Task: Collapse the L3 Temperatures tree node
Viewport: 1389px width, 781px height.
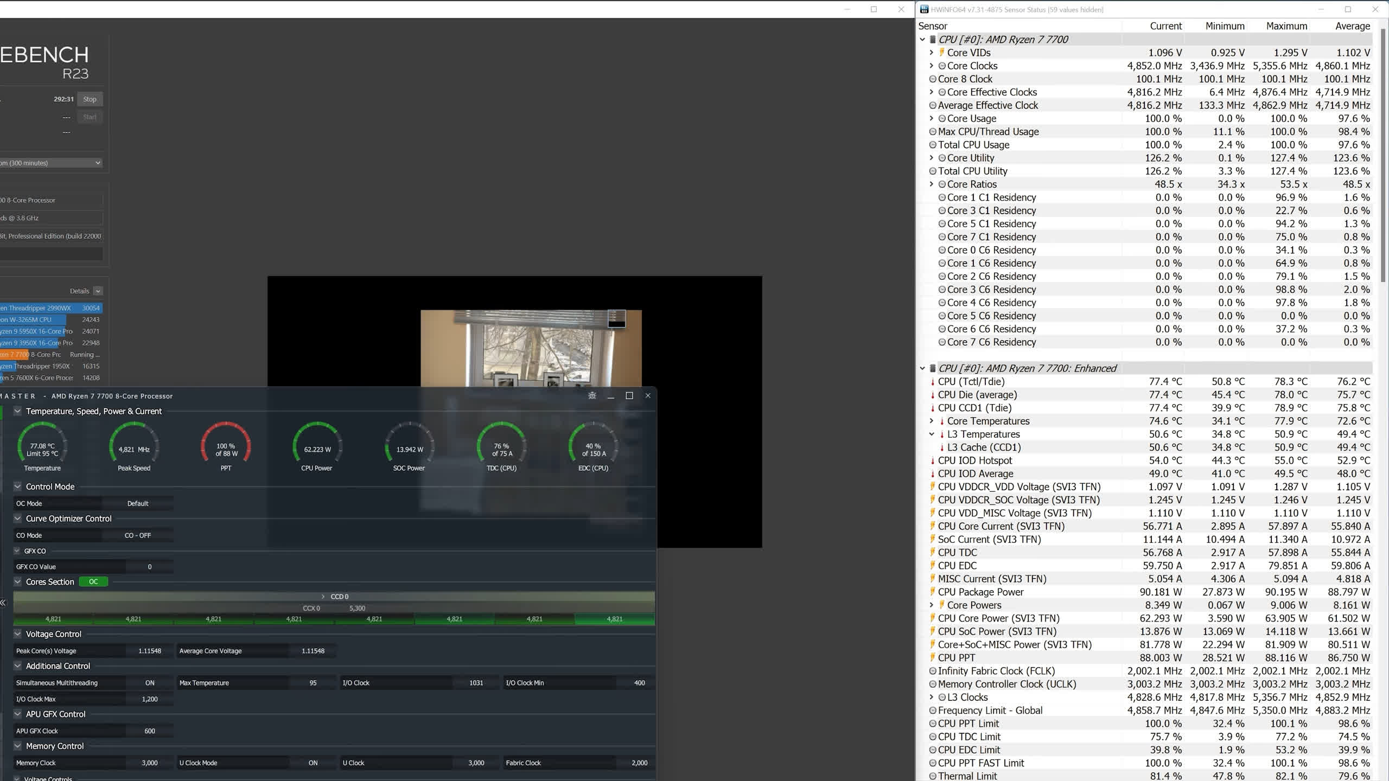Action: point(932,434)
